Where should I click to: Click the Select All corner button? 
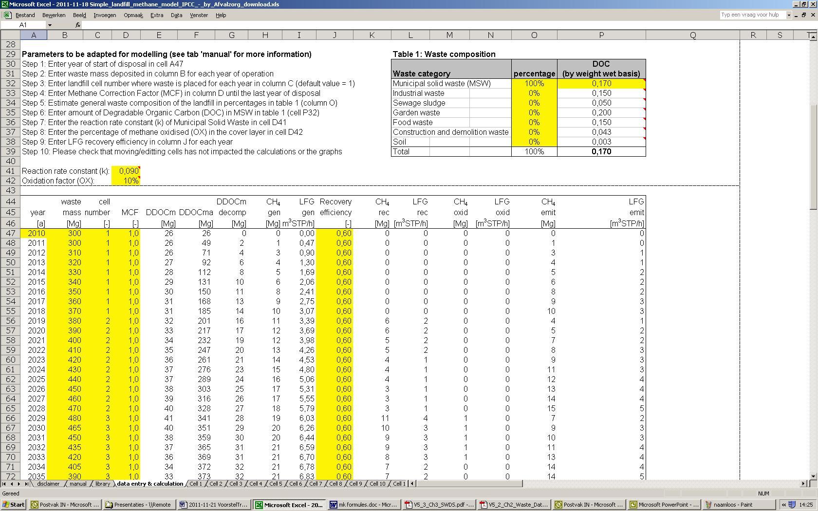(10, 35)
